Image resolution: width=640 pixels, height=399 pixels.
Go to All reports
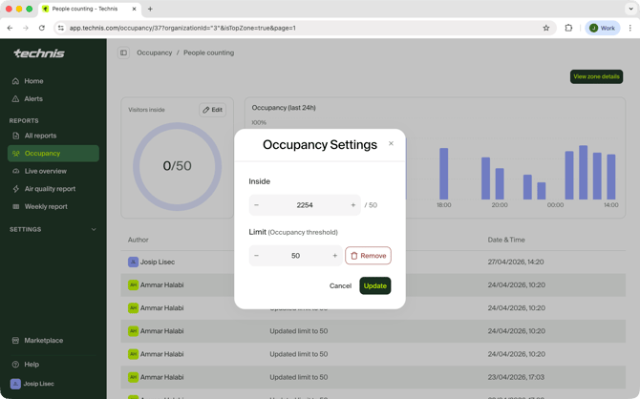click(53, 136)
